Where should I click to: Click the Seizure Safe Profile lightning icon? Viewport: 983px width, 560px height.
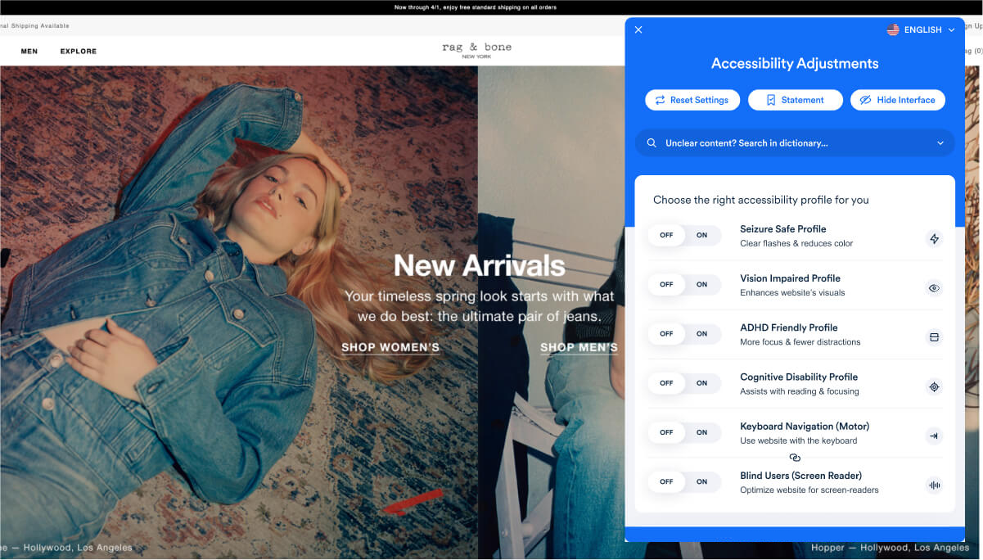(934, 239)
